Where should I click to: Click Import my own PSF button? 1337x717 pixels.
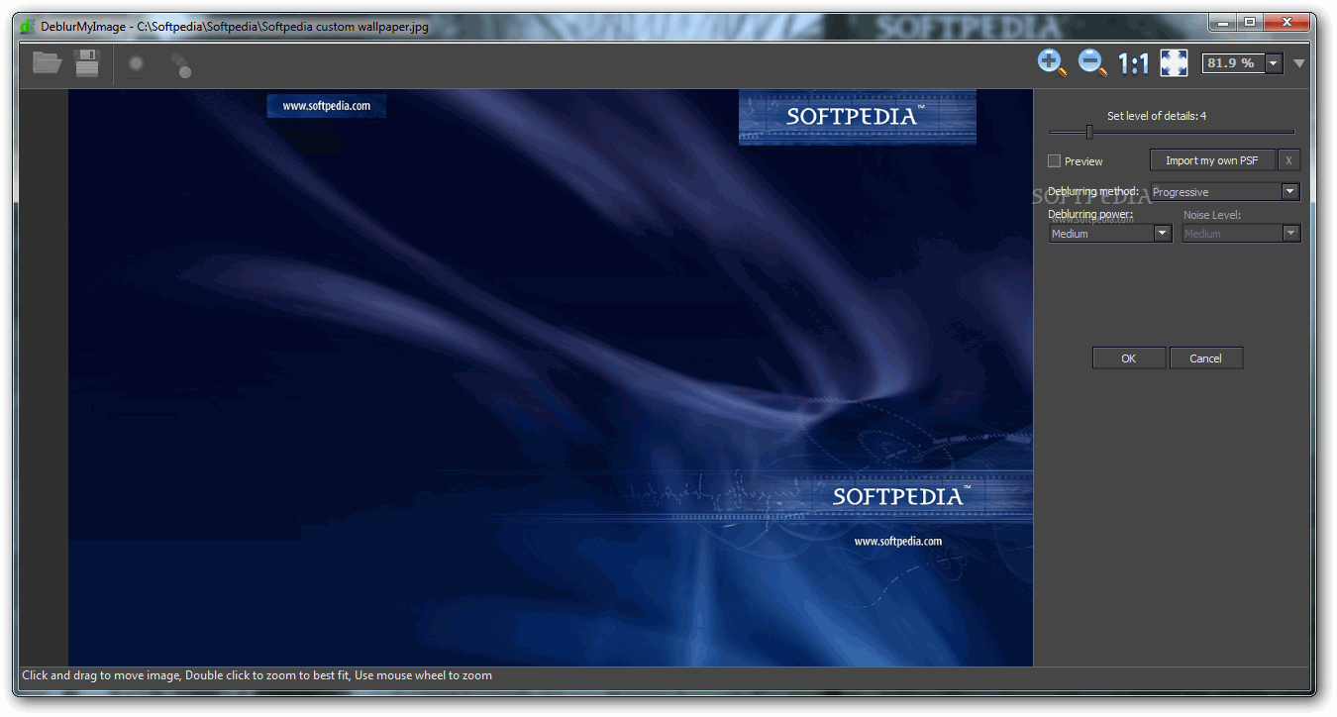pos(1212,160)
